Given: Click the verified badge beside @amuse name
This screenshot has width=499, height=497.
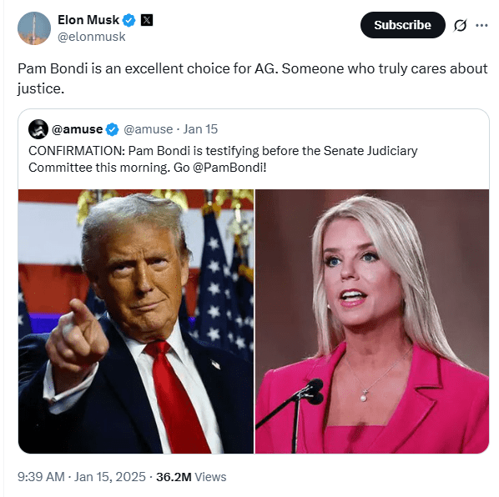Looking at the screenshot, I should [112, 130].
